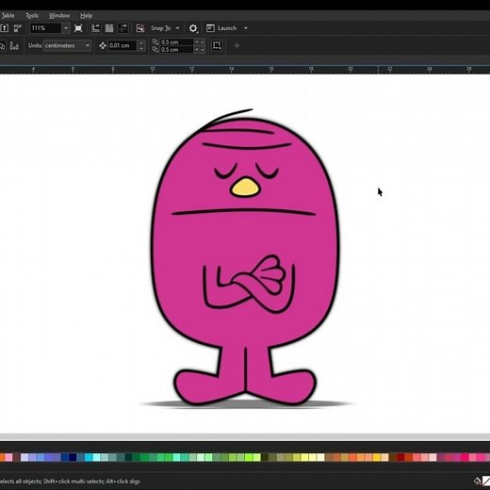Click the lower 0.5 cm duplicate distance field

176,50
